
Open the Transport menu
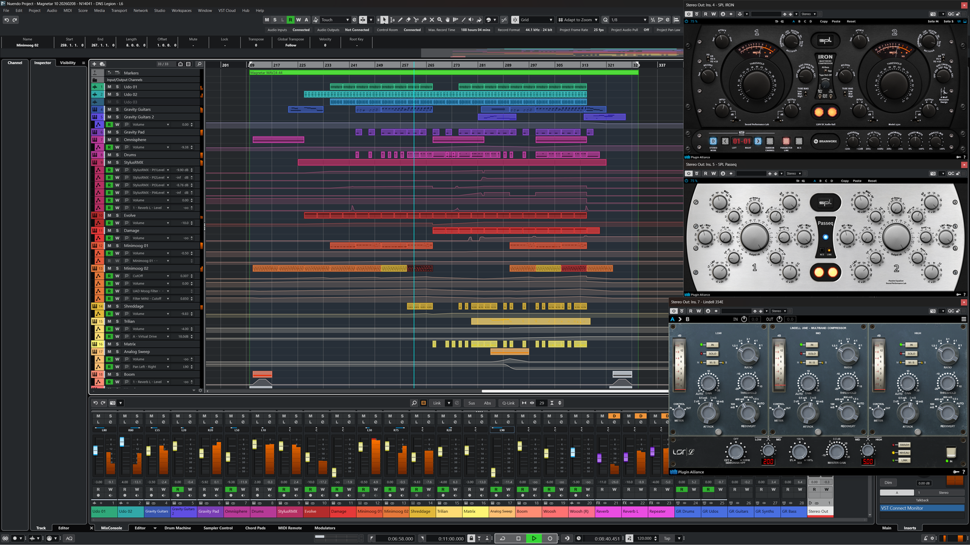[x=119, y=10]
